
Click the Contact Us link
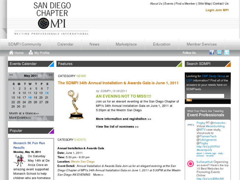(221, 4)
